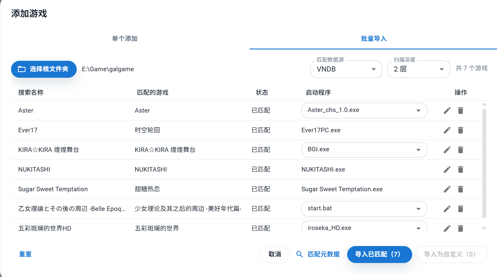Image resolution: width=497 pixels, height=277 pixels.
Task: Click the 选择根文件夹 button
Action: click(44, 69)
